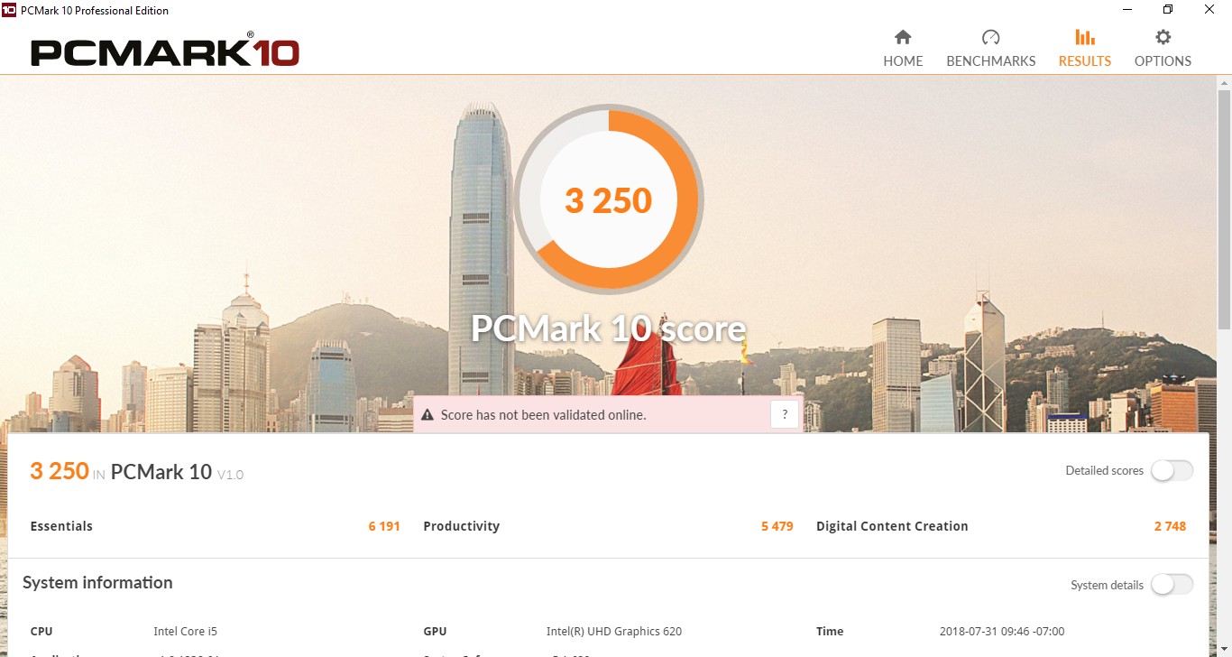Screen dimensions: 1232x657
Task: Click the warning triangle icon in validation banner
Action: [428, 415]
